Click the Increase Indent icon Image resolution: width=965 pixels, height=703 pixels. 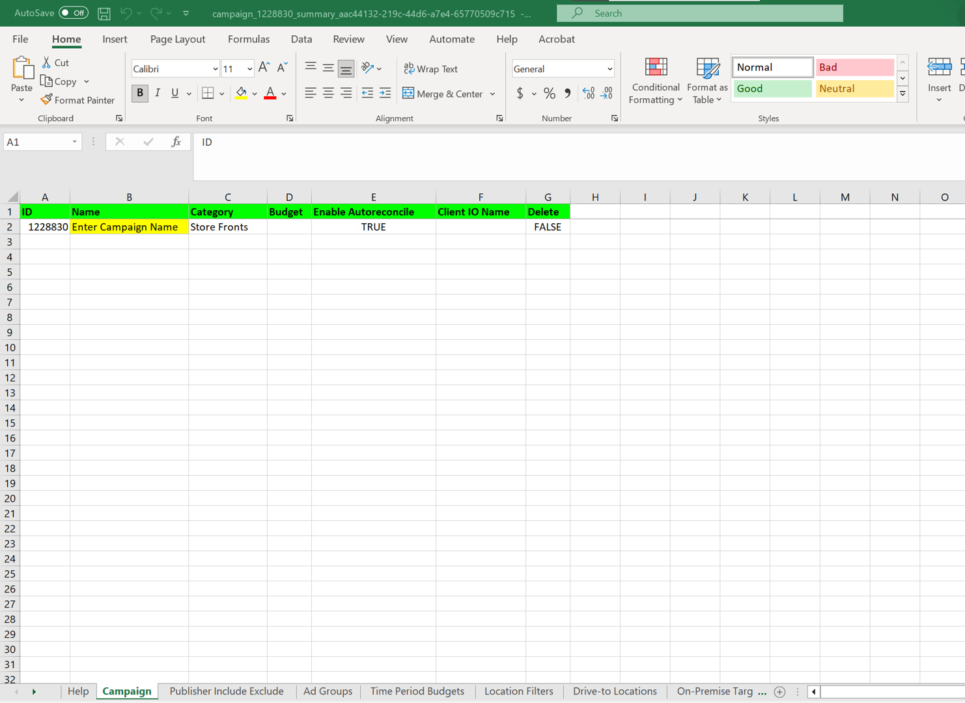[385, 94]
